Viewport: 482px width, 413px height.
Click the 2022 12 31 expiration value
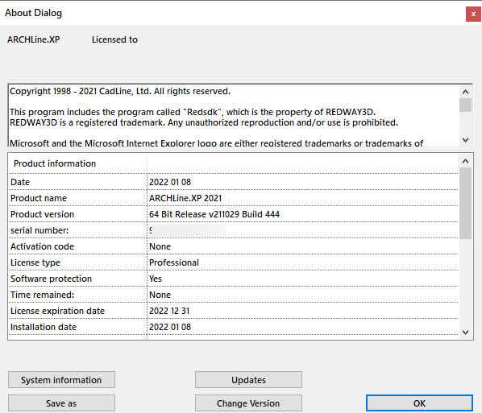pos(169,311)
